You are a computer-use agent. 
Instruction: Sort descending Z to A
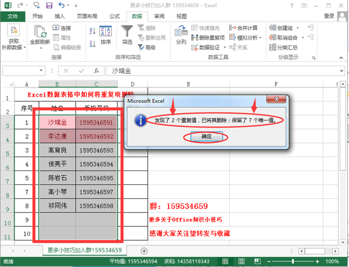coord(92,44)
